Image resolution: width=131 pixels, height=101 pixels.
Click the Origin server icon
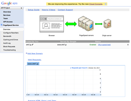107,24
